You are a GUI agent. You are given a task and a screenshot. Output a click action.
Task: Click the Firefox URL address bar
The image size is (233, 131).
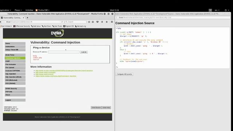click(33, 22)
